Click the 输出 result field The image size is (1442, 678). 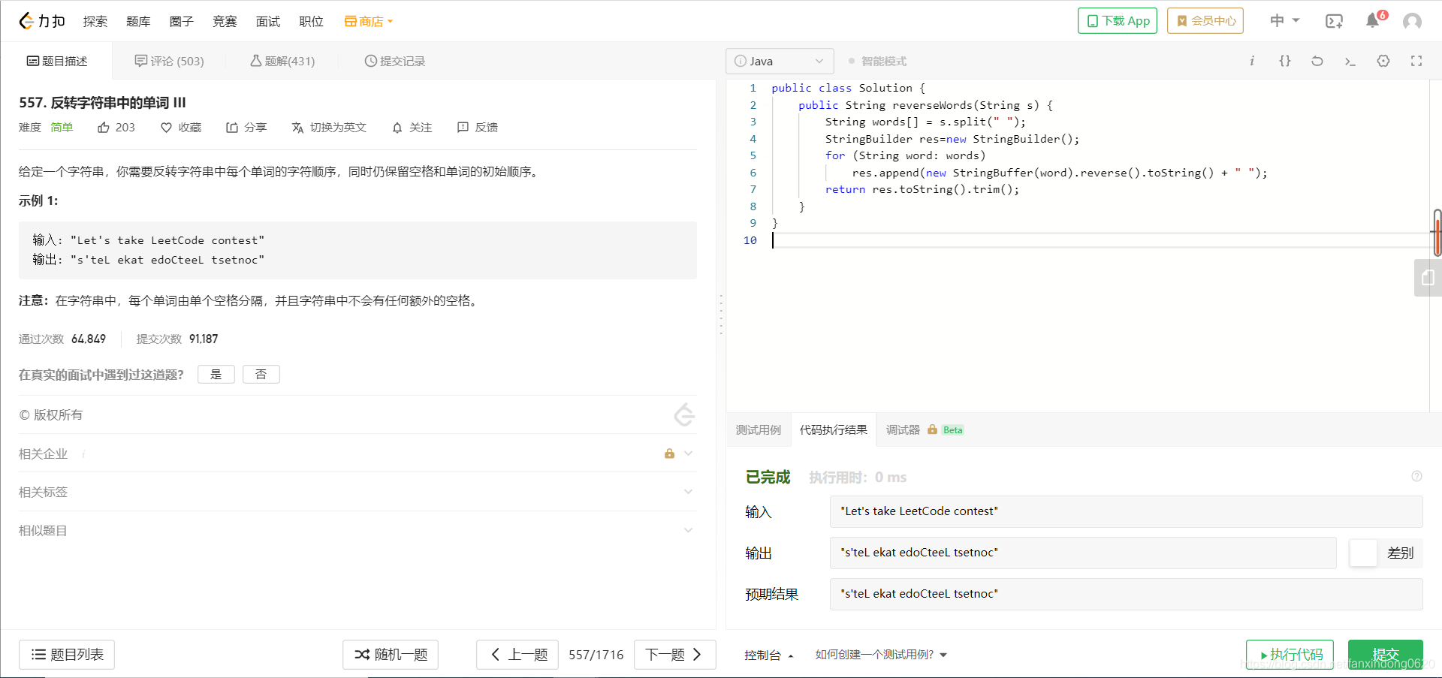1083,553
